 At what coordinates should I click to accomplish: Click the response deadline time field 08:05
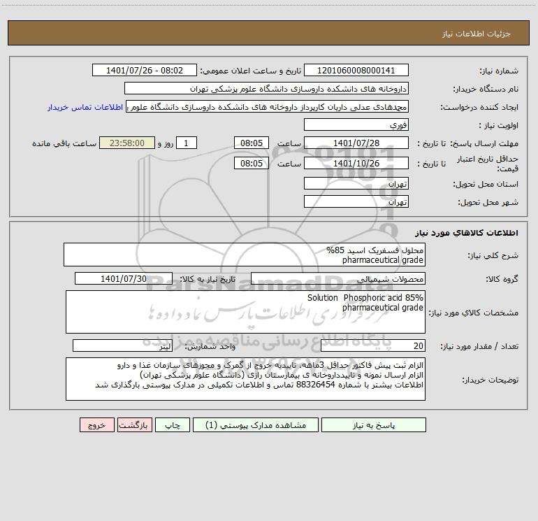point(251,143)
